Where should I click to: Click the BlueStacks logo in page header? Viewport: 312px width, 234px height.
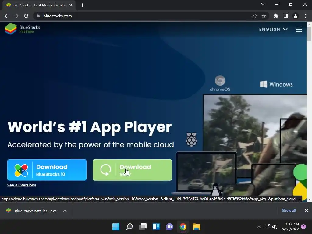click(22, 29)
